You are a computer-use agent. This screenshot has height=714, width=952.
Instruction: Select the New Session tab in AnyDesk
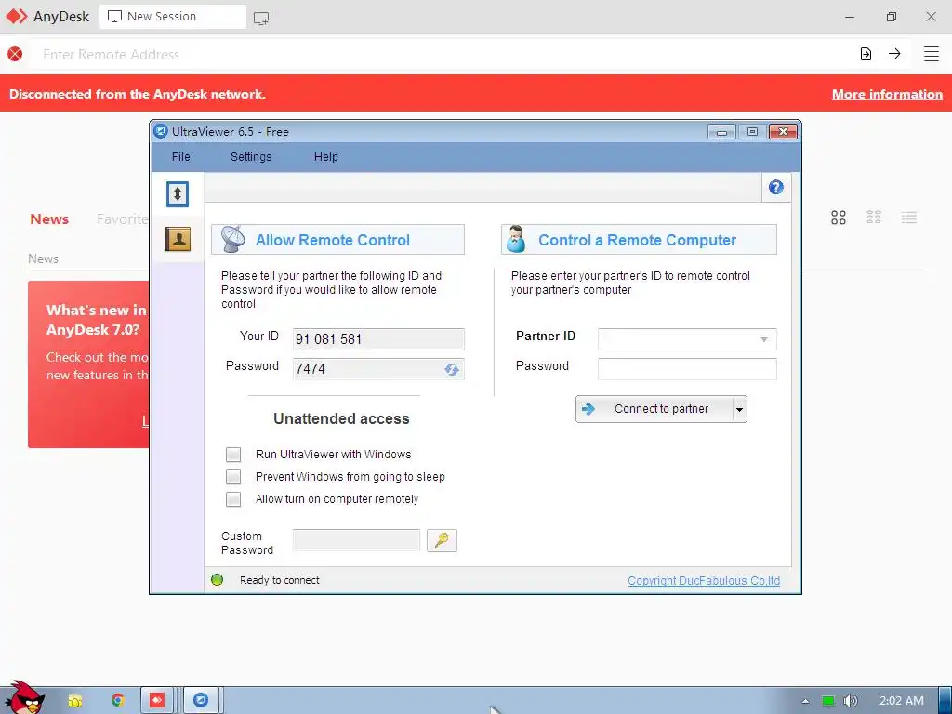click(172, 17)
